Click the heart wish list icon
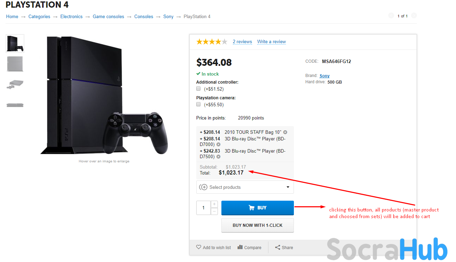This screenshot has height=262, width=456. tap(199, 247)
